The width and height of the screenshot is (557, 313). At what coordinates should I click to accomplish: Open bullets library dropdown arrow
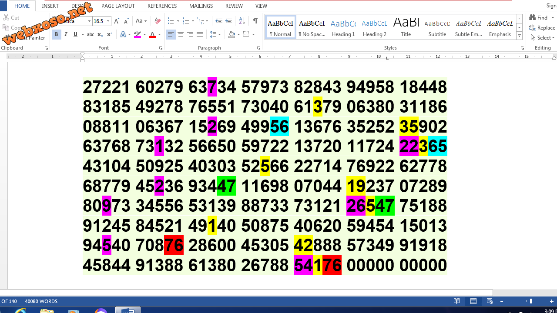tap(178, 21)
